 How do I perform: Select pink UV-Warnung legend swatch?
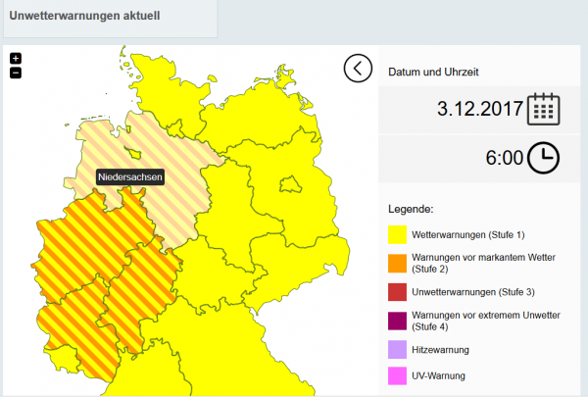(x=397, y=375)
